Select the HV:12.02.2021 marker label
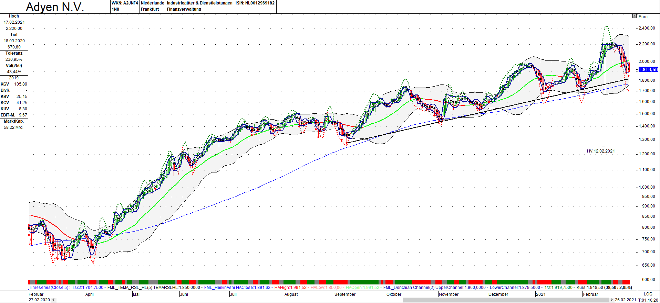Image resolution: width=660 pixels, height=303 pixels. click(601, 151)
